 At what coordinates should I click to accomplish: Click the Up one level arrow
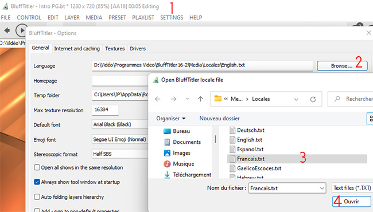200,99
